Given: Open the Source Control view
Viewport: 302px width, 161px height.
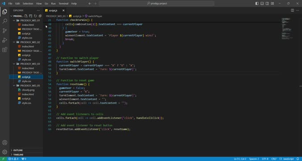Looking at the screenshot, I should click(4, 30).
